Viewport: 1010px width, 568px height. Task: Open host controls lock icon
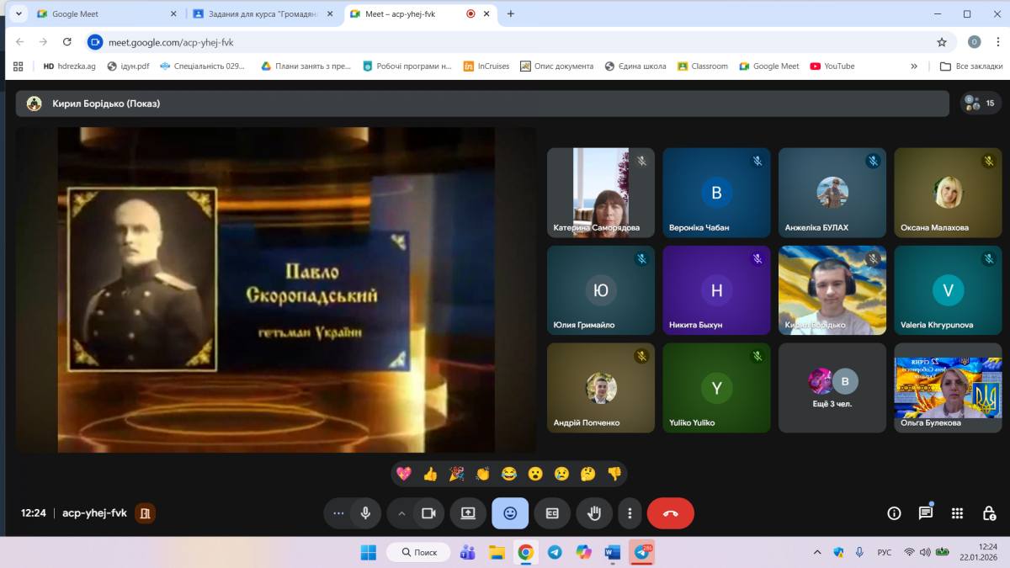(989, 513)
